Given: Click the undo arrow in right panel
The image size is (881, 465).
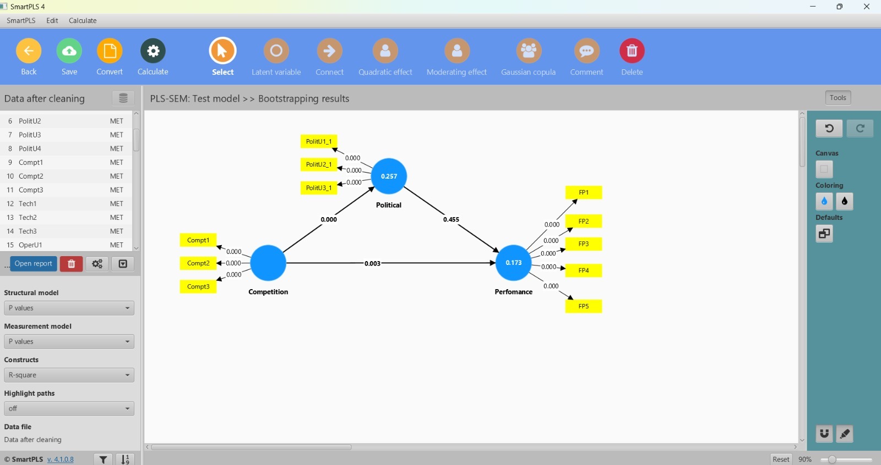Looking at the screenshot, I should pyautogui.click(x=829, y=129).
